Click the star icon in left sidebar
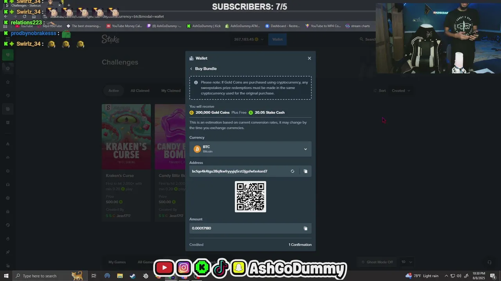This screenshot has height=281, width=501. coord(7,82)
